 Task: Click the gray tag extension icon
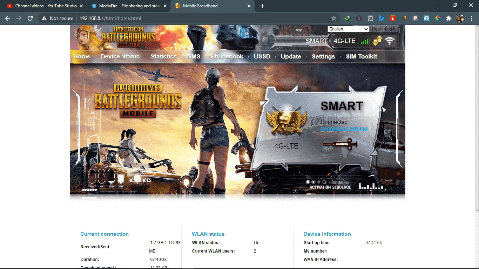pos(370,18)
